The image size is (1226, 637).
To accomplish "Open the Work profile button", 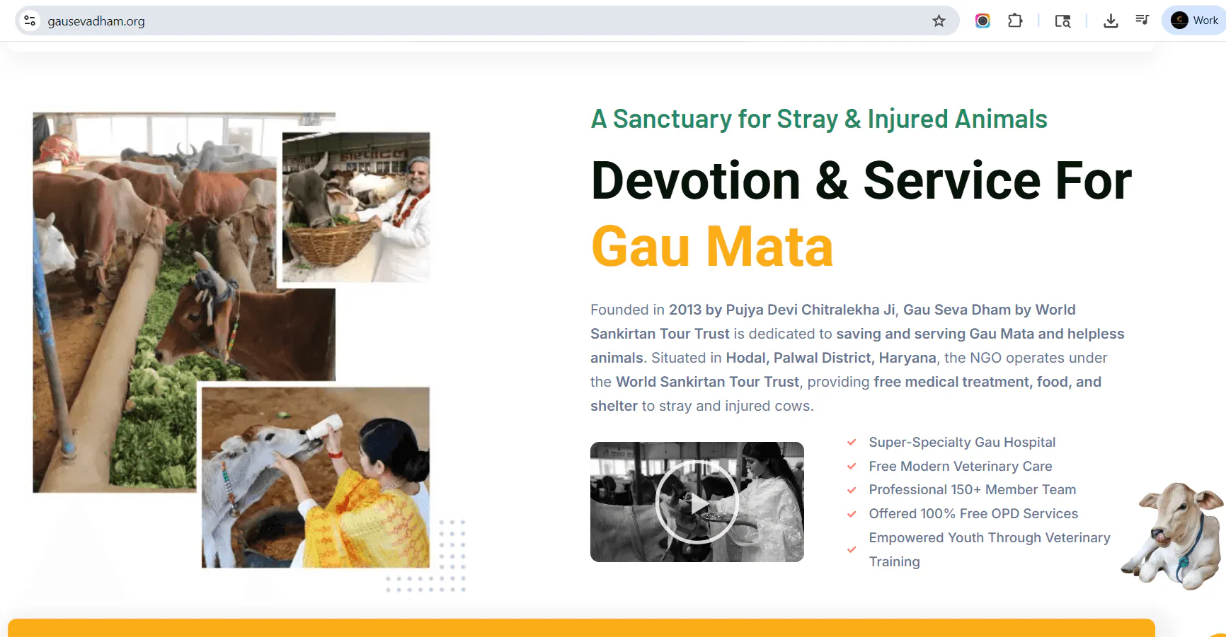I will (1195, 21).
